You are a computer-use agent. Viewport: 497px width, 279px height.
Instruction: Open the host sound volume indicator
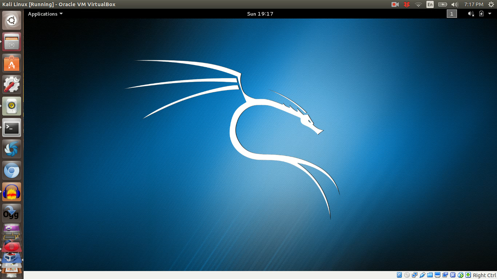(454, 4)
